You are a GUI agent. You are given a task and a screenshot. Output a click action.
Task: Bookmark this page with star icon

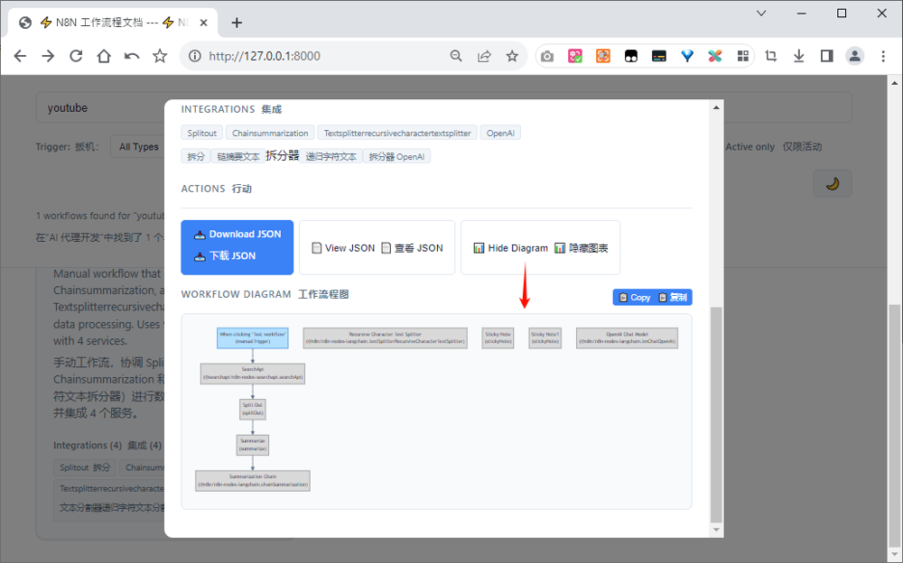coord(512,56)
